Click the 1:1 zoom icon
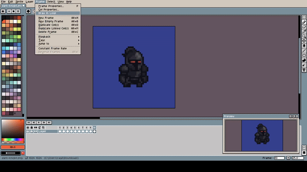The height and width of the screenshot is (172, 307). (304, 148)
